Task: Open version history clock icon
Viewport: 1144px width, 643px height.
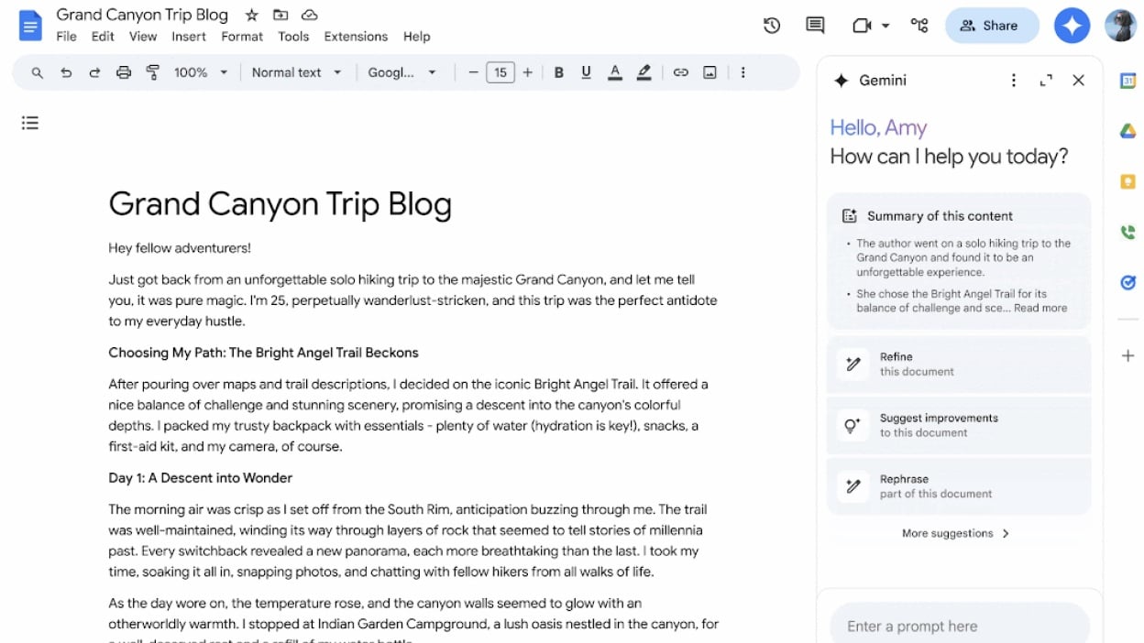Action: click(772, 26)
